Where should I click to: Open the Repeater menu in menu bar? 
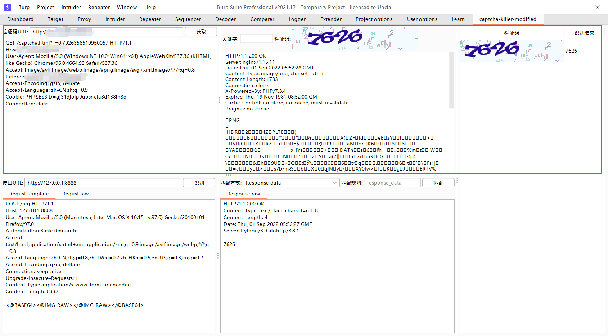tap(99, 7)
